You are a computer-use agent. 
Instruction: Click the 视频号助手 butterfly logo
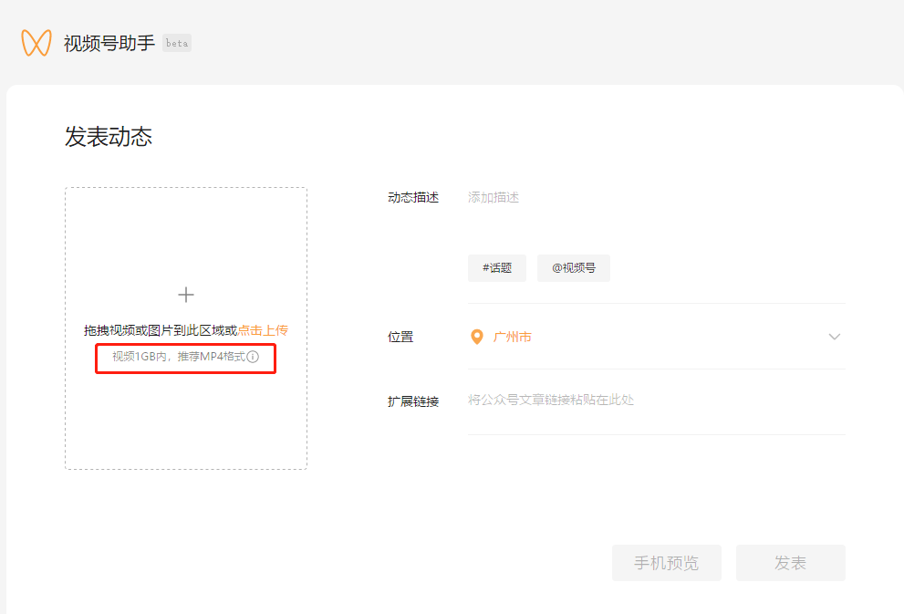point(36,43)
